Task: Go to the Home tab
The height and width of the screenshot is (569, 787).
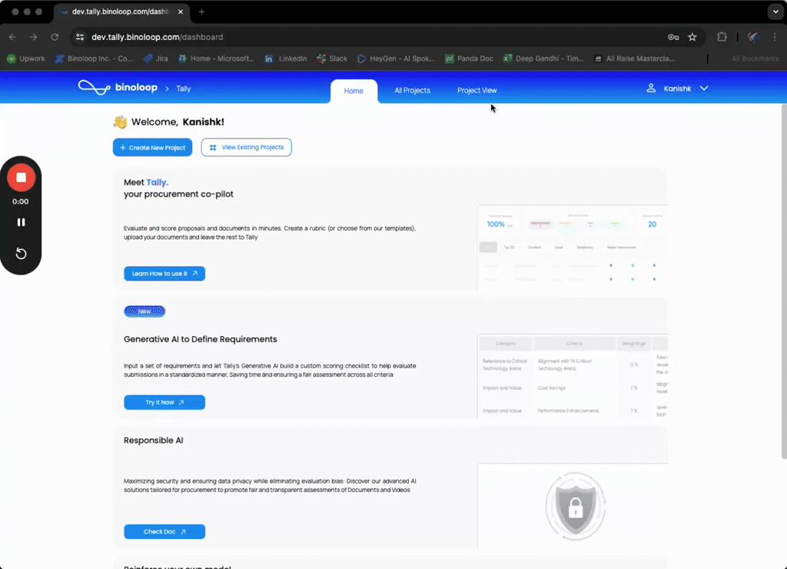Action: 354,91
